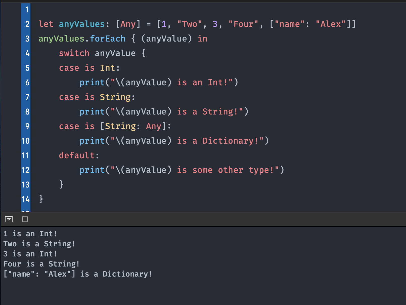Click line number 2 in the gutter

coord(27,24)
